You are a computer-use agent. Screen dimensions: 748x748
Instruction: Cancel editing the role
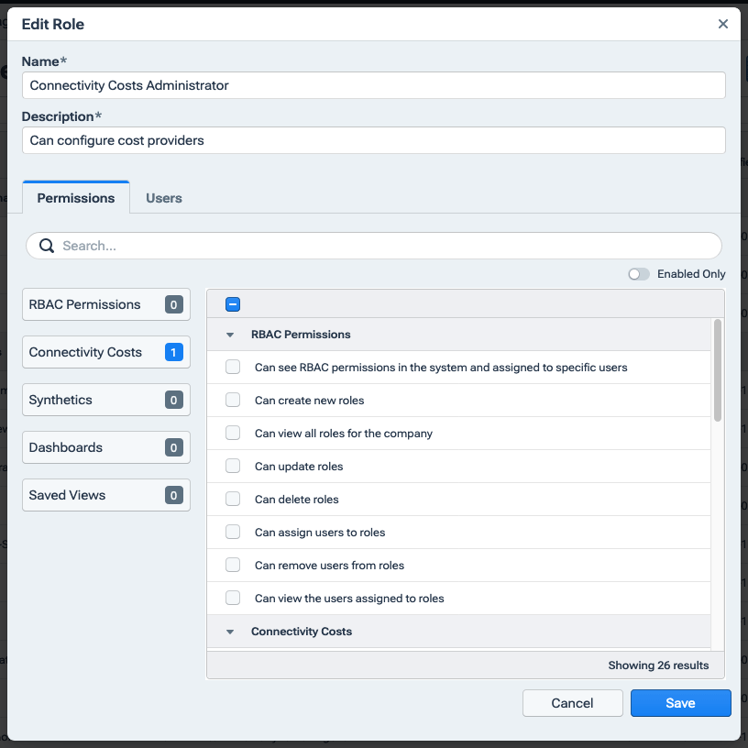coord(572,703)
